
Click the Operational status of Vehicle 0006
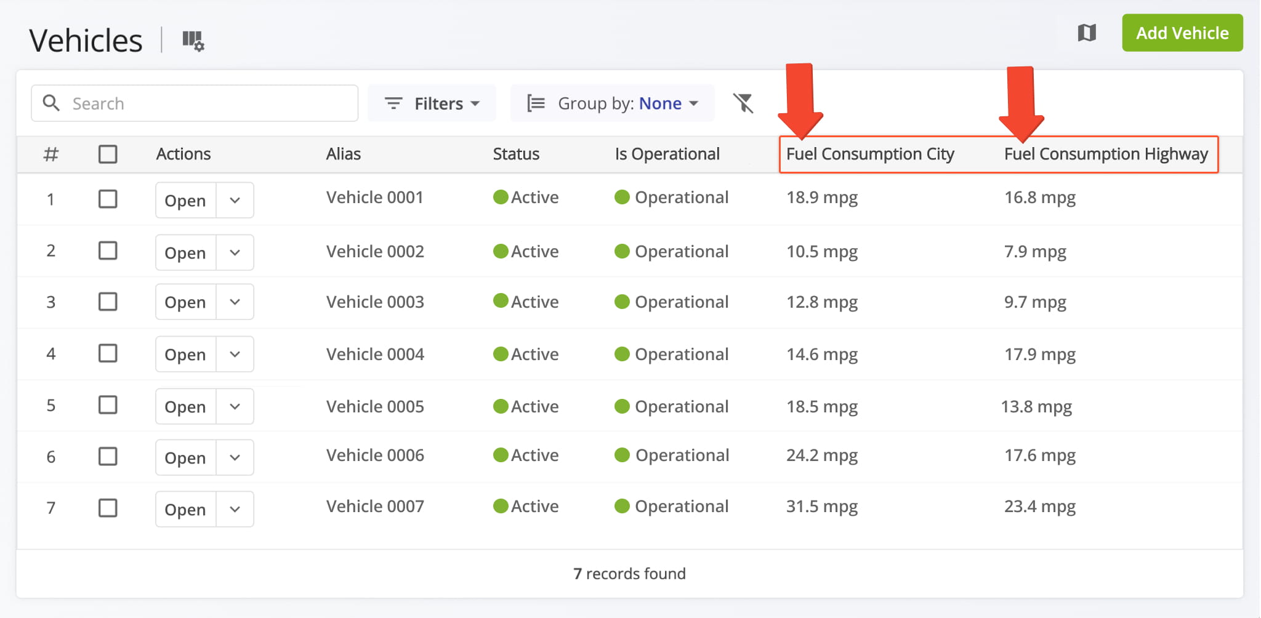(x=672, y=455)
